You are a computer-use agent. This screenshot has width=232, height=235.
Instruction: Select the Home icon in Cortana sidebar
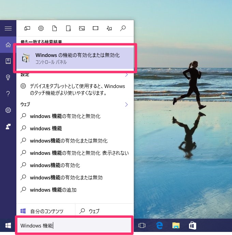click(x=8, y=45)
